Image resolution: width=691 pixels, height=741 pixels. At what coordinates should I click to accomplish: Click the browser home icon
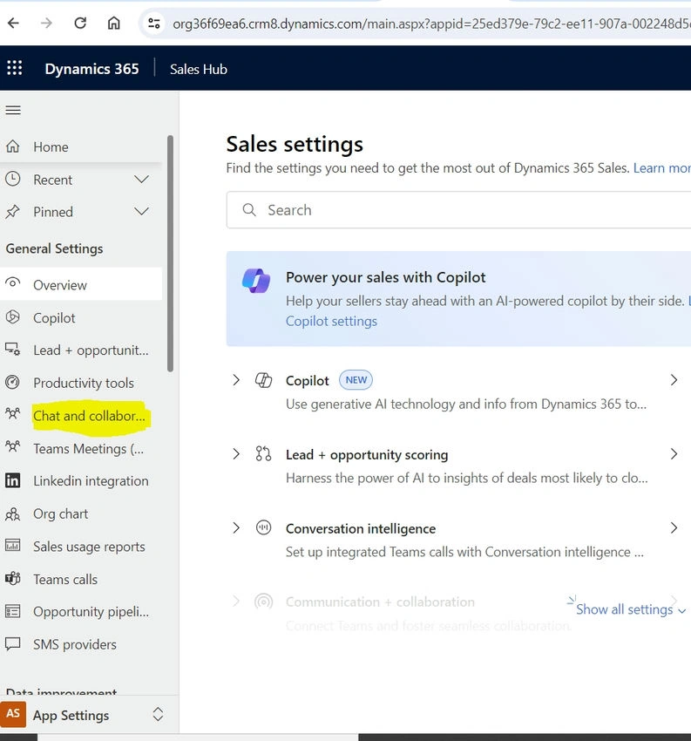tap(114, 23)
